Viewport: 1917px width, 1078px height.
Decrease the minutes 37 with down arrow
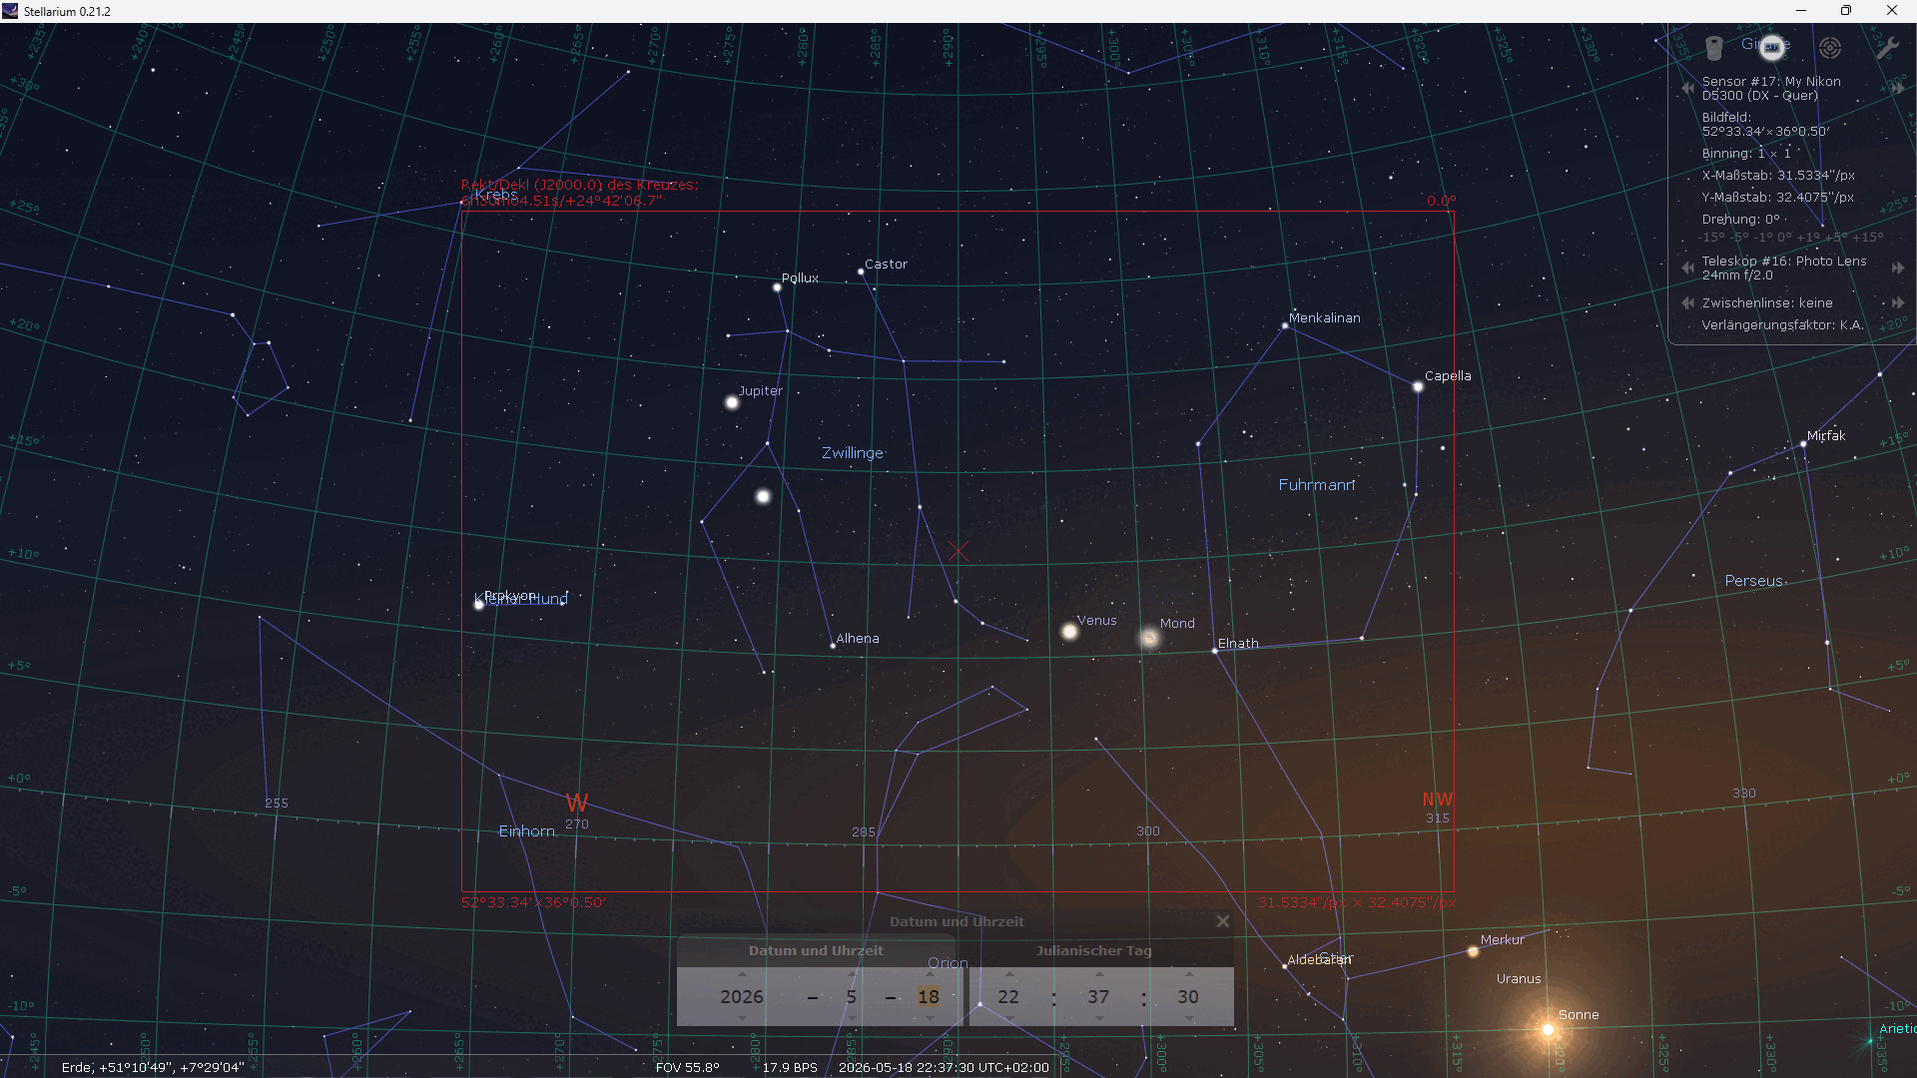click(x=1099, y=1018)
